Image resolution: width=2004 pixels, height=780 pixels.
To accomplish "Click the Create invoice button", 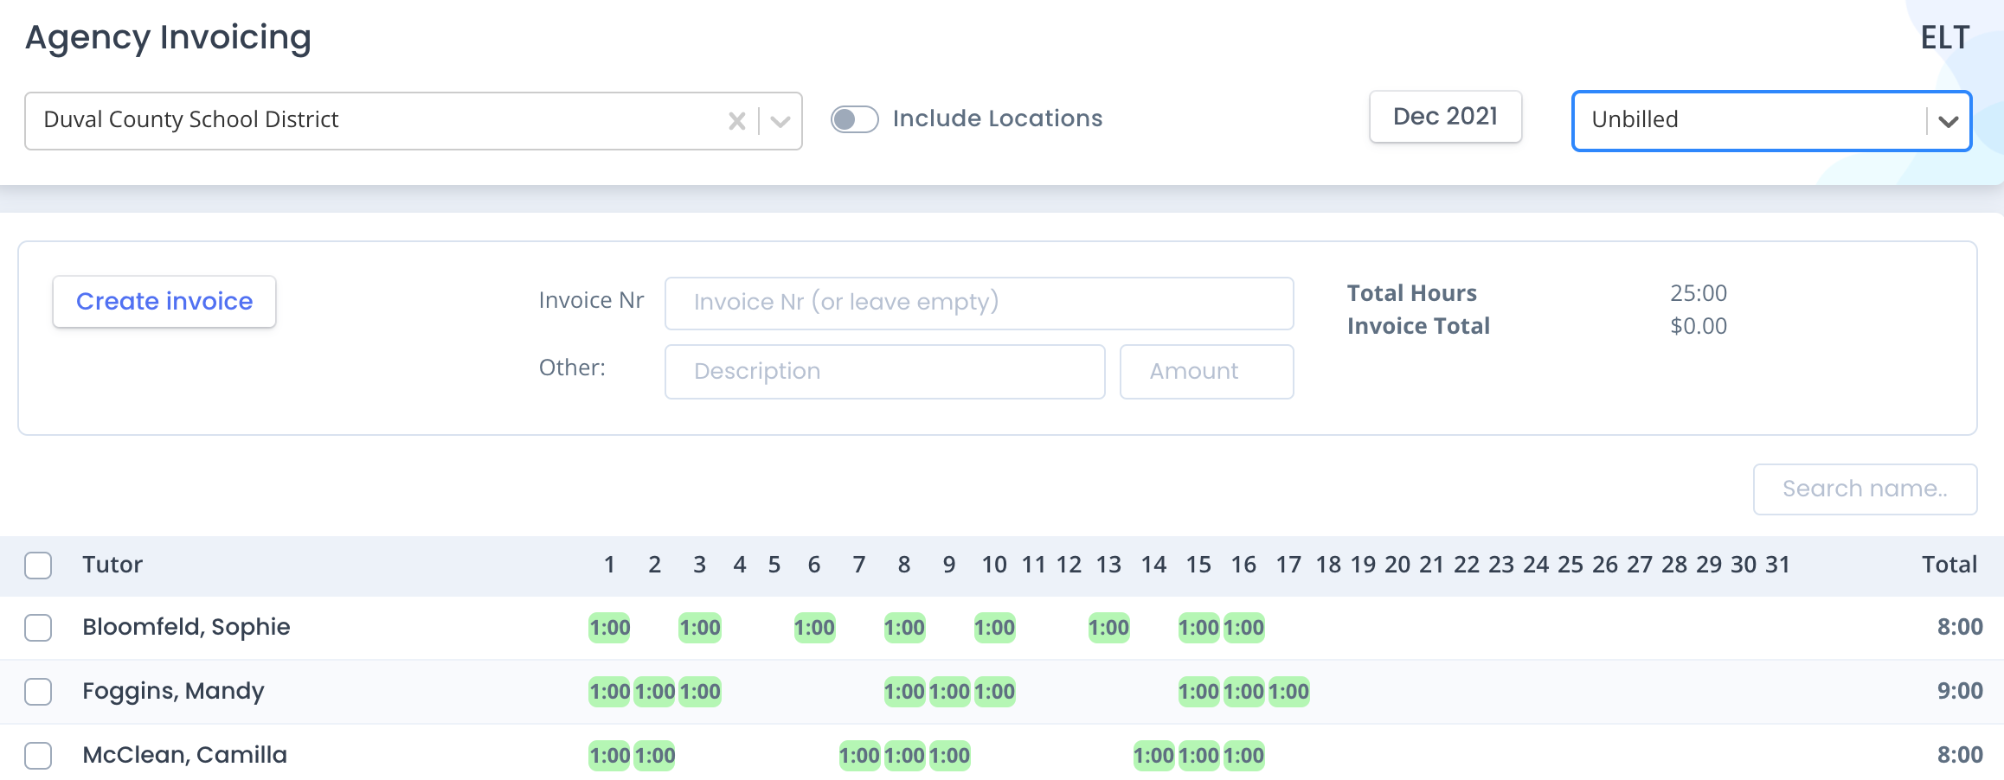I will point(164,301).
